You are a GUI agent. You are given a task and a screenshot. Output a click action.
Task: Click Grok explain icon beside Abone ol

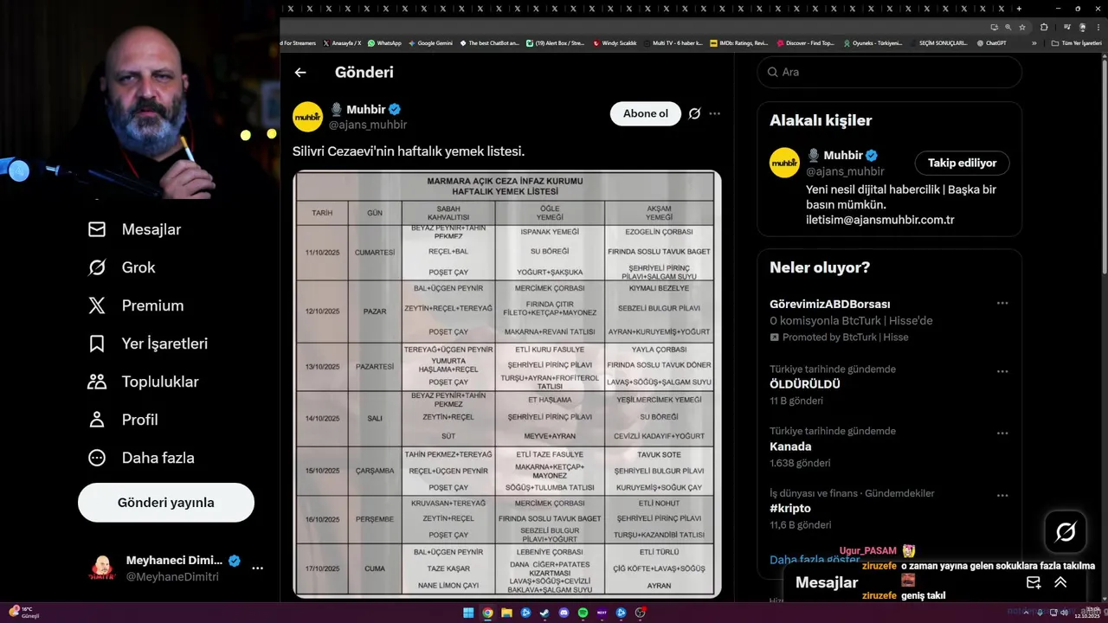click(694, 113)
